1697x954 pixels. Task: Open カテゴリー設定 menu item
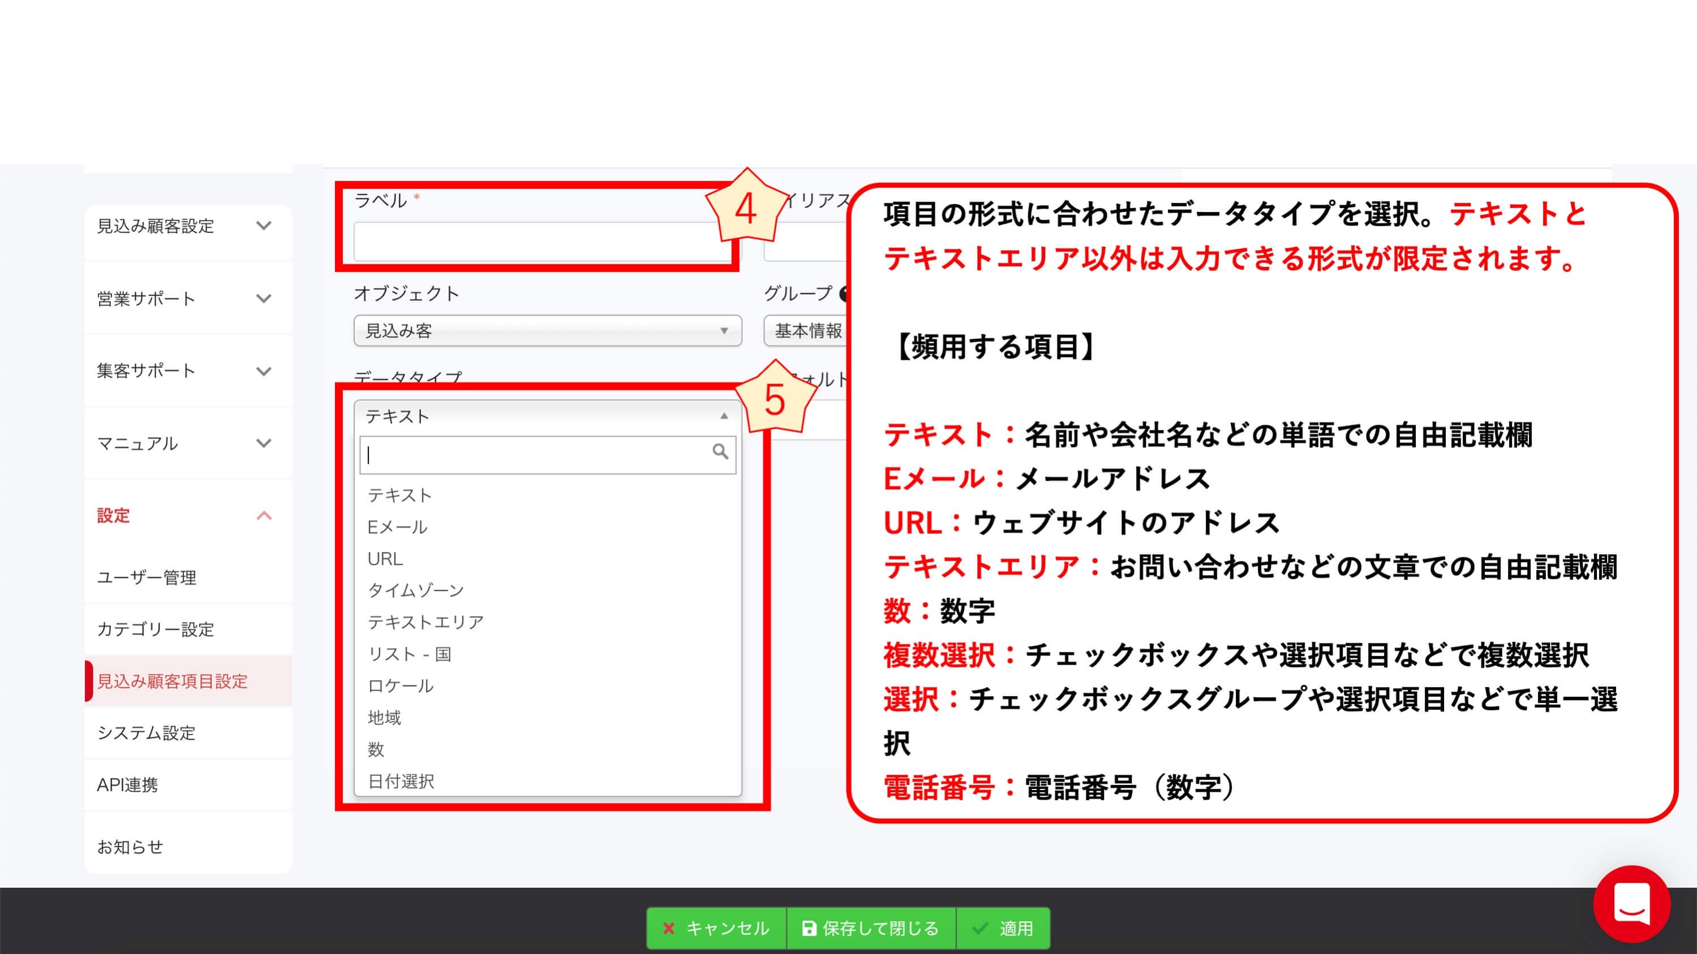coord(156,629)
